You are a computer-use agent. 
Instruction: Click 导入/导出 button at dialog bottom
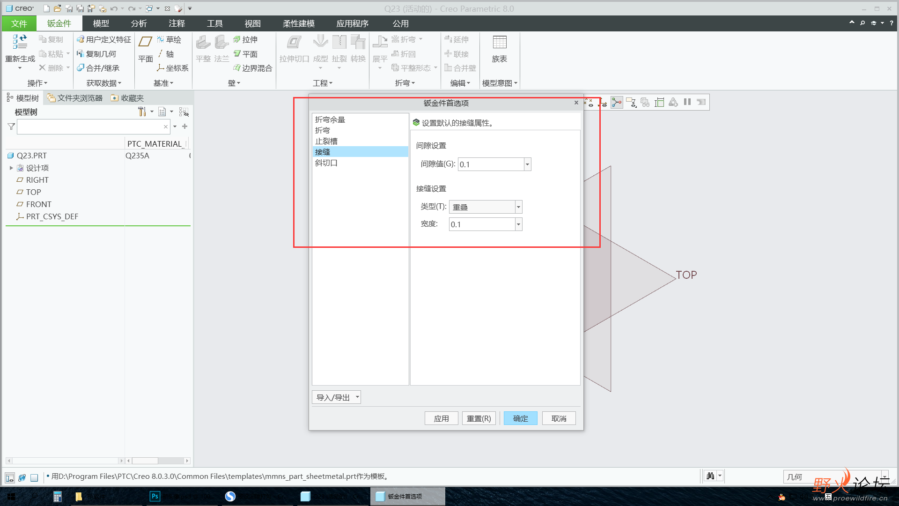click(x=337, y=397)
